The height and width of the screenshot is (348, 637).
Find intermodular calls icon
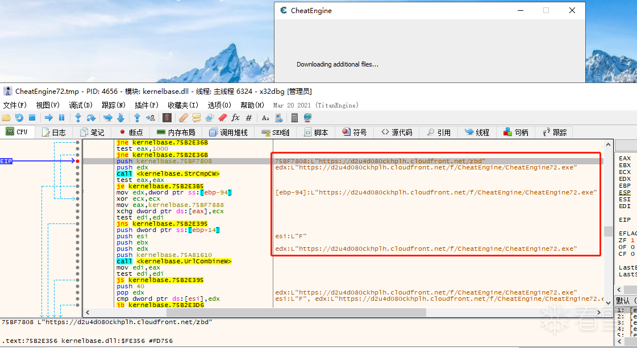pos(278,118)
